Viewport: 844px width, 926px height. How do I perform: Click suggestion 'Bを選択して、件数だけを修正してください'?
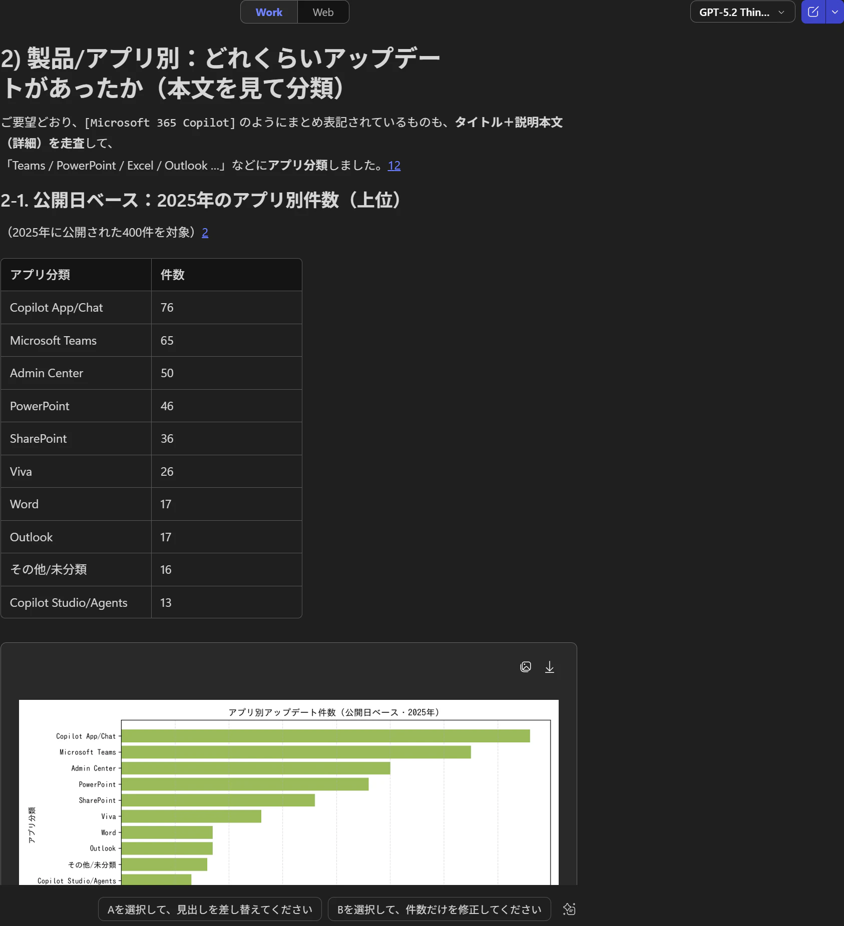click(439, 909)
